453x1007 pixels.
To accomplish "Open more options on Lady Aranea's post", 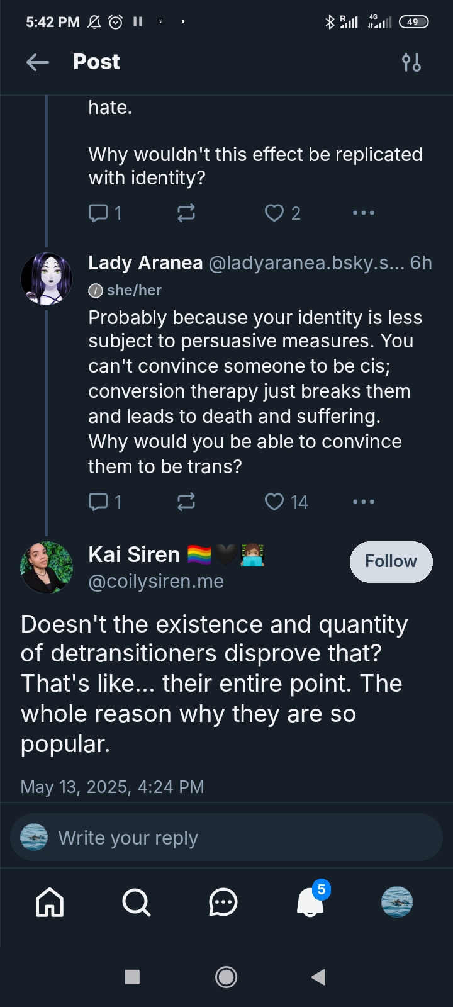I will point(364,502).
